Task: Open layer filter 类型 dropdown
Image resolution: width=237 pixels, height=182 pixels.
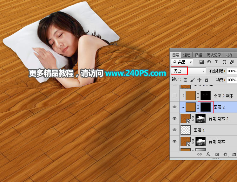Action: tap(182, 62)
